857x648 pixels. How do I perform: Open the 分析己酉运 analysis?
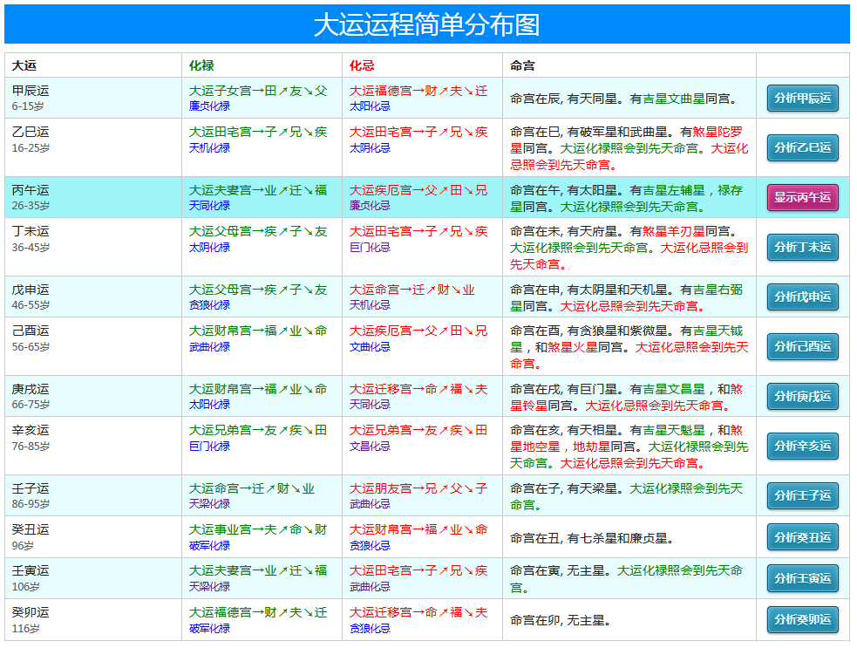tap(802, 347)
